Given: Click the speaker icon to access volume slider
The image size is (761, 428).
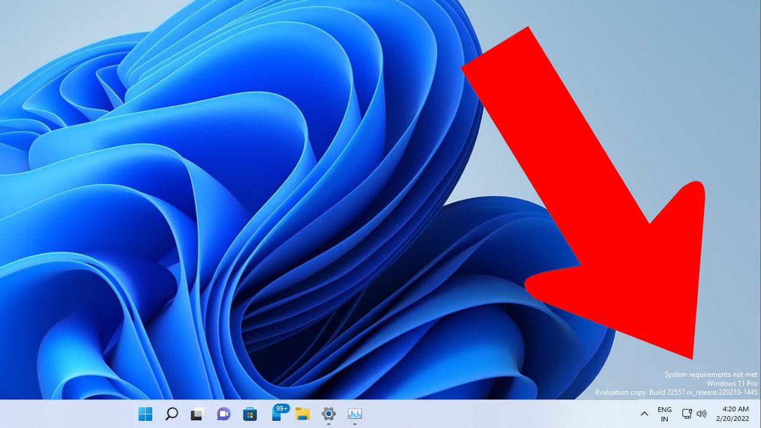Looking at the screenshot, I should pos(701,413).
